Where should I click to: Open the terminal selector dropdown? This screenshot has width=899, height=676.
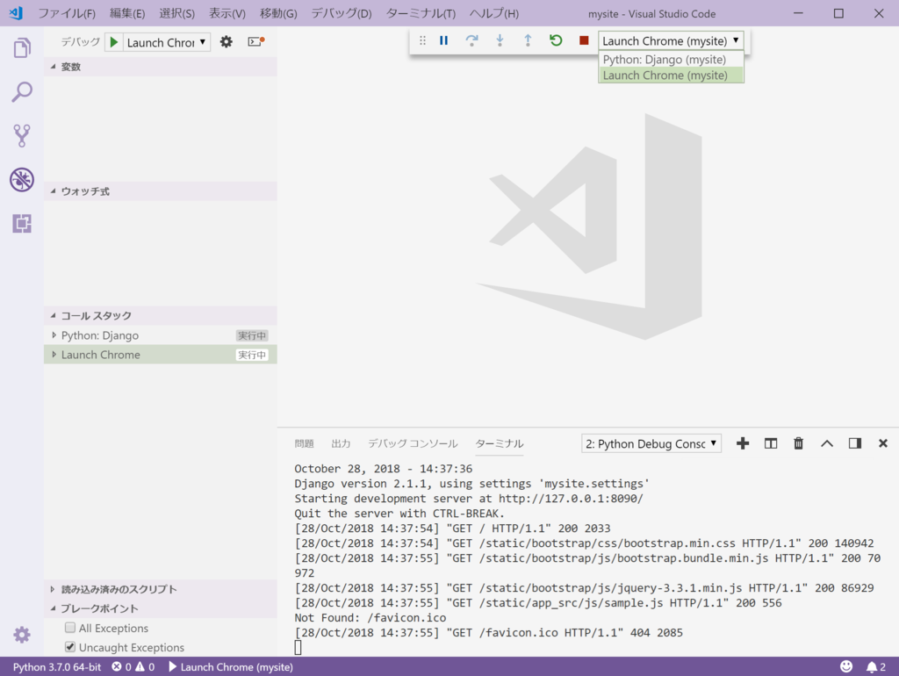pos(651,443)
